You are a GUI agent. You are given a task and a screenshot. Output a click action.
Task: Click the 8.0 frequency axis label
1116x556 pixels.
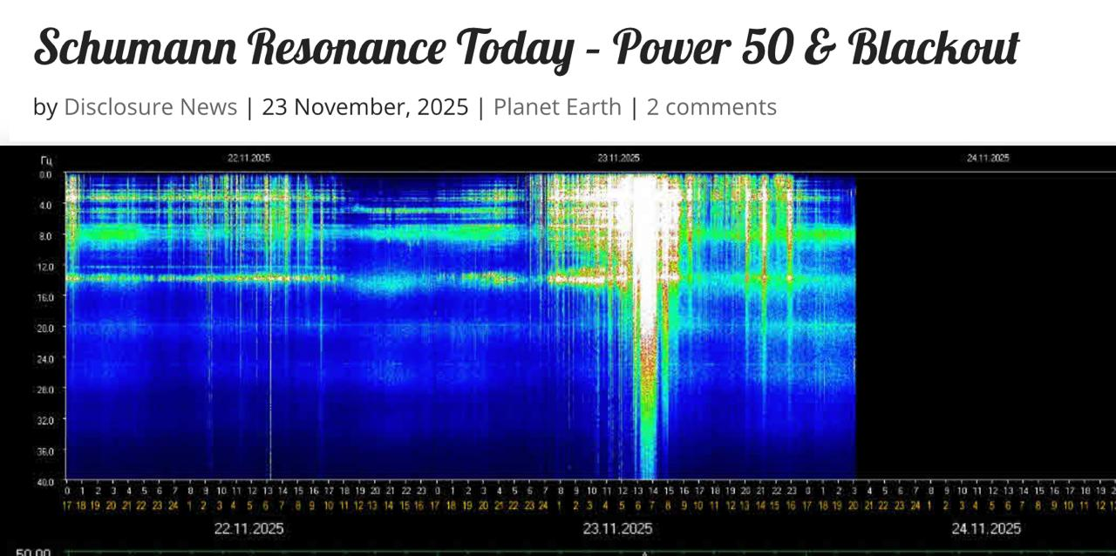45,236
